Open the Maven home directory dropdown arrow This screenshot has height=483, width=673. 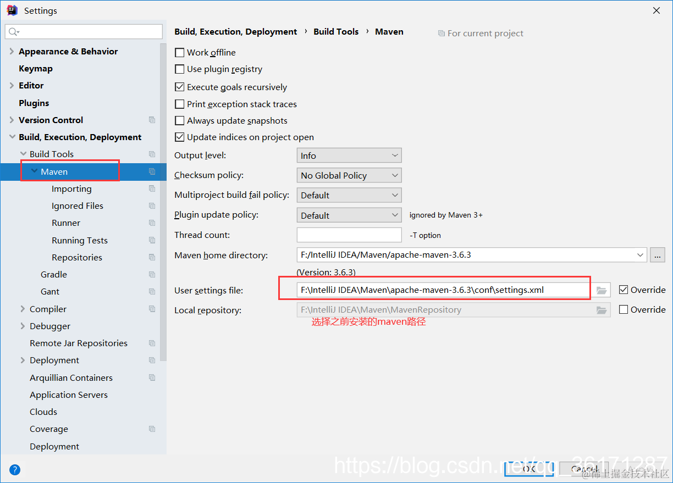pos(640,255)
